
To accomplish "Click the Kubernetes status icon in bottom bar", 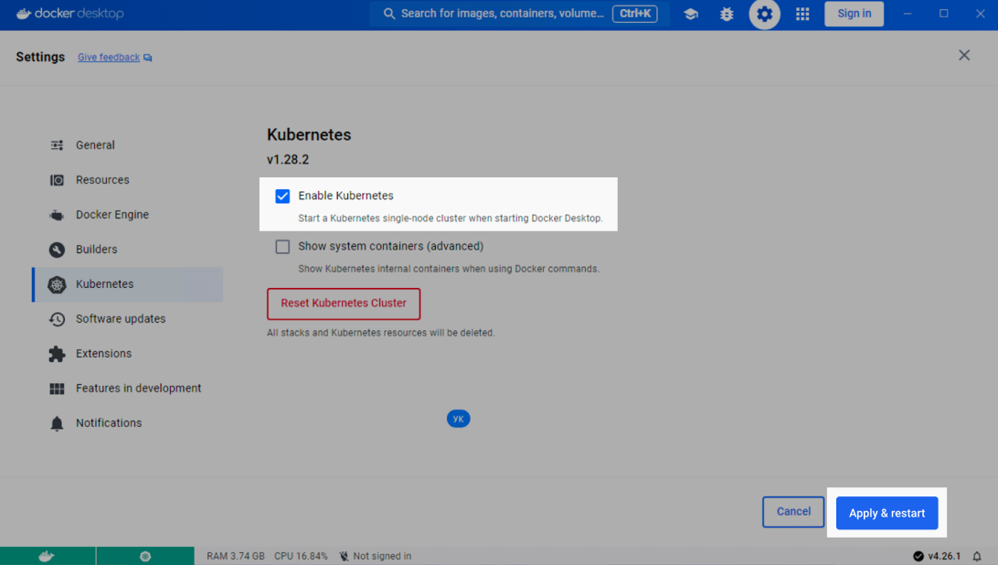I will (x=144, y=556).
